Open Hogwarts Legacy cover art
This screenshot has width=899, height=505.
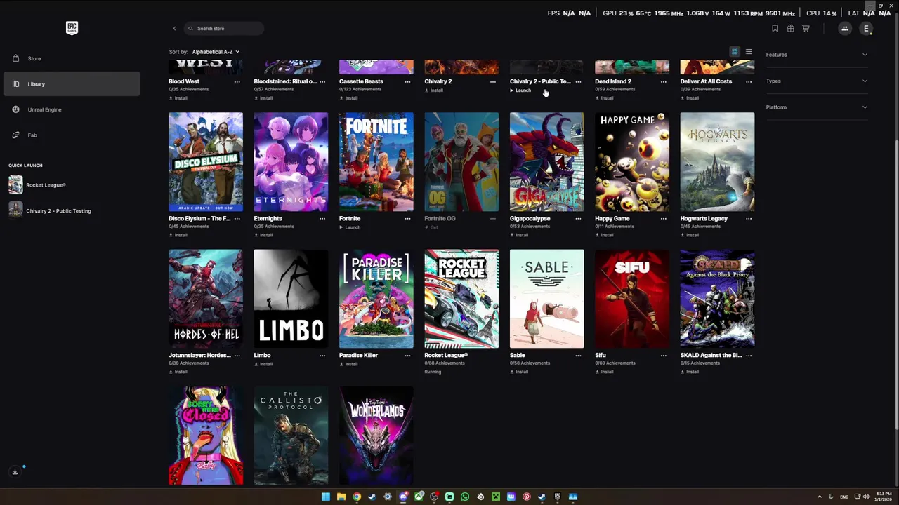point(717,161)
